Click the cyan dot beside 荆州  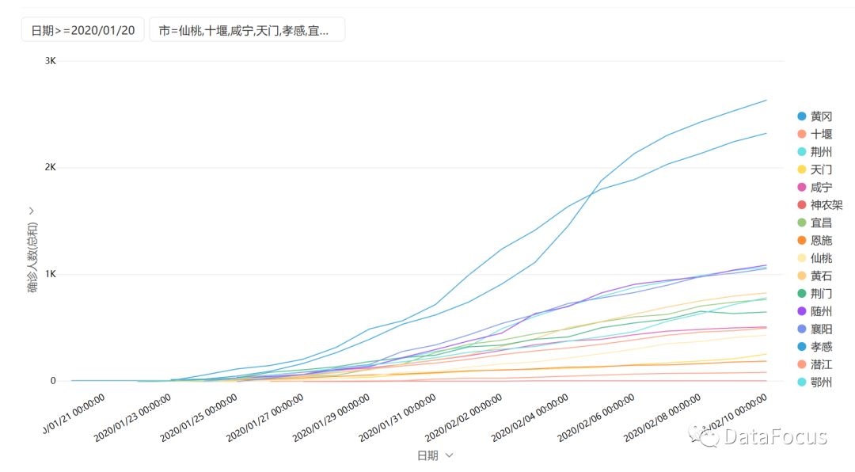(x=802, y=152)
